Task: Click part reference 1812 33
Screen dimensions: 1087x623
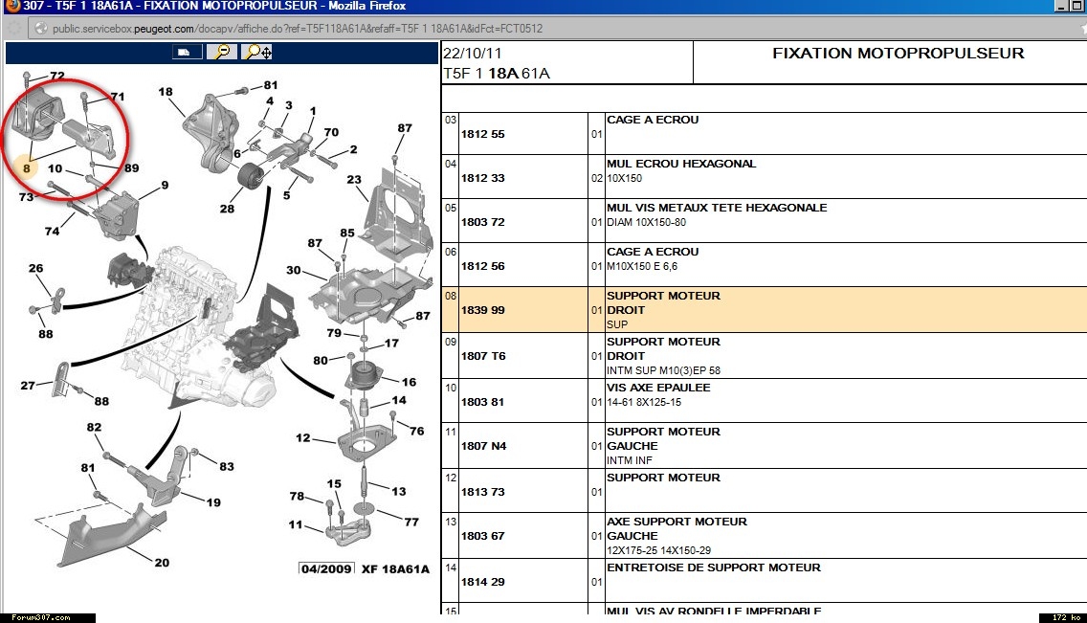Action: (483, 178)
